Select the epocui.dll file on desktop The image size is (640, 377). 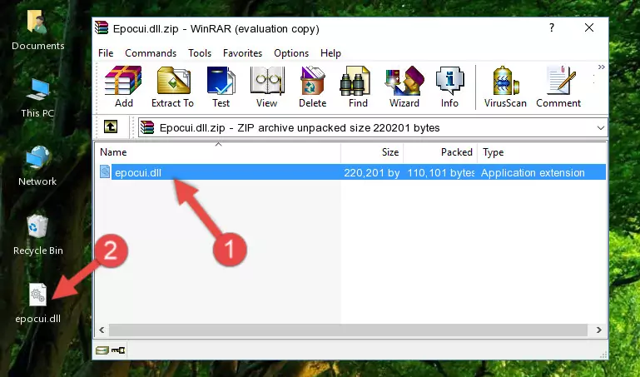[x=38, y=304]
